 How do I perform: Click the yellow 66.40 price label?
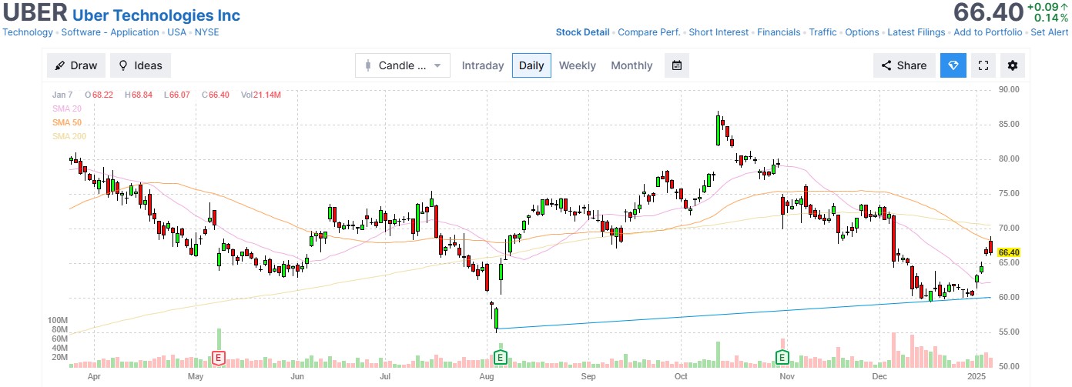[x=1009, y=252]
